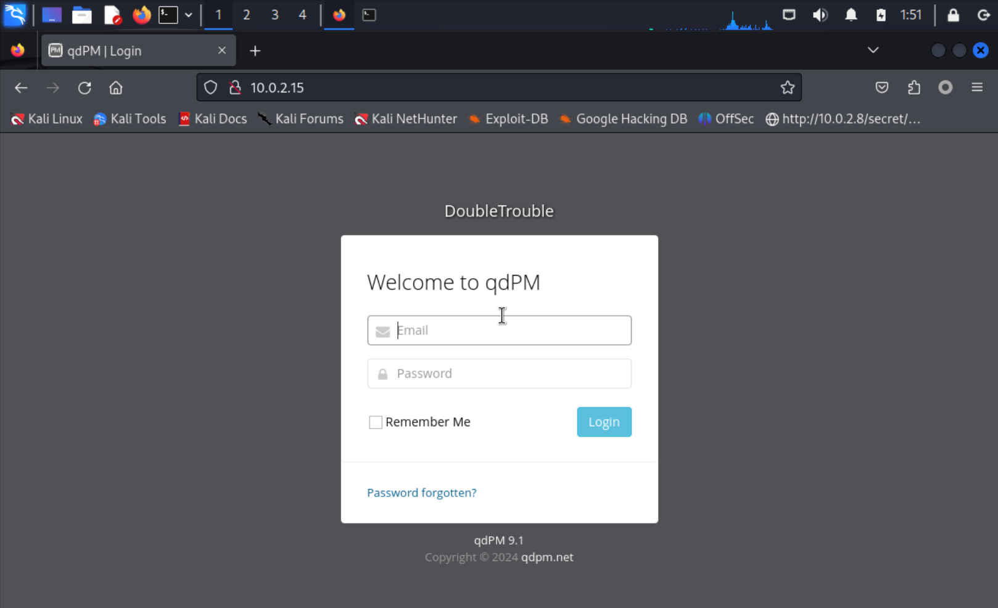The width and height of the screenshot is (998, 608).
Task: Open the display settings tray icon
Action: click(x=789, y=14)
